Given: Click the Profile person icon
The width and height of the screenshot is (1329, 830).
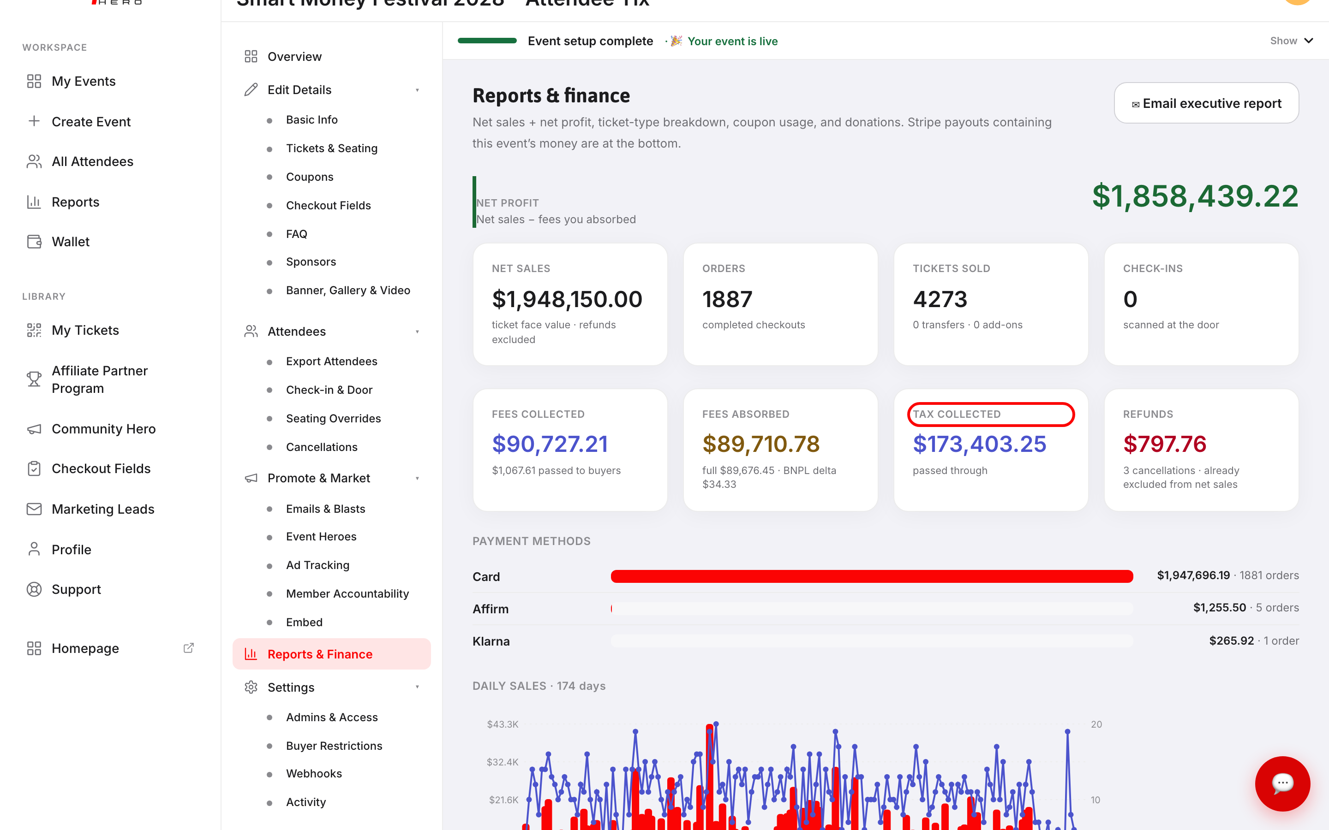Looking at the screenshot, I should 34,550.
